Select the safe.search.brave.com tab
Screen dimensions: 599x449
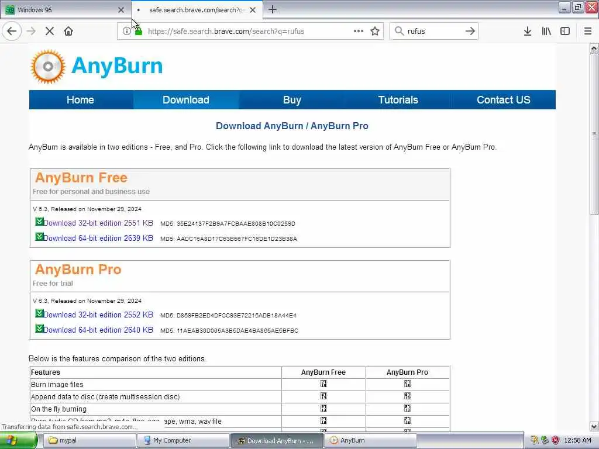tap(197, 10)
